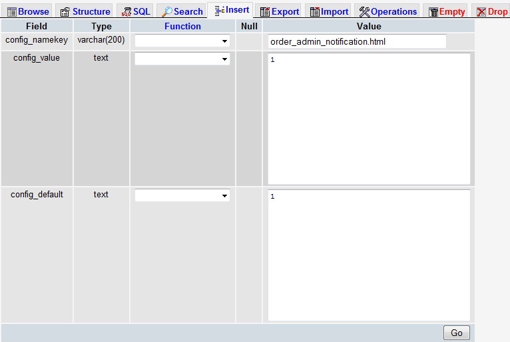The width and height of the screenshot is (510, 342).
Task: Click the Structure tab icon
Action: coord(65,12)
